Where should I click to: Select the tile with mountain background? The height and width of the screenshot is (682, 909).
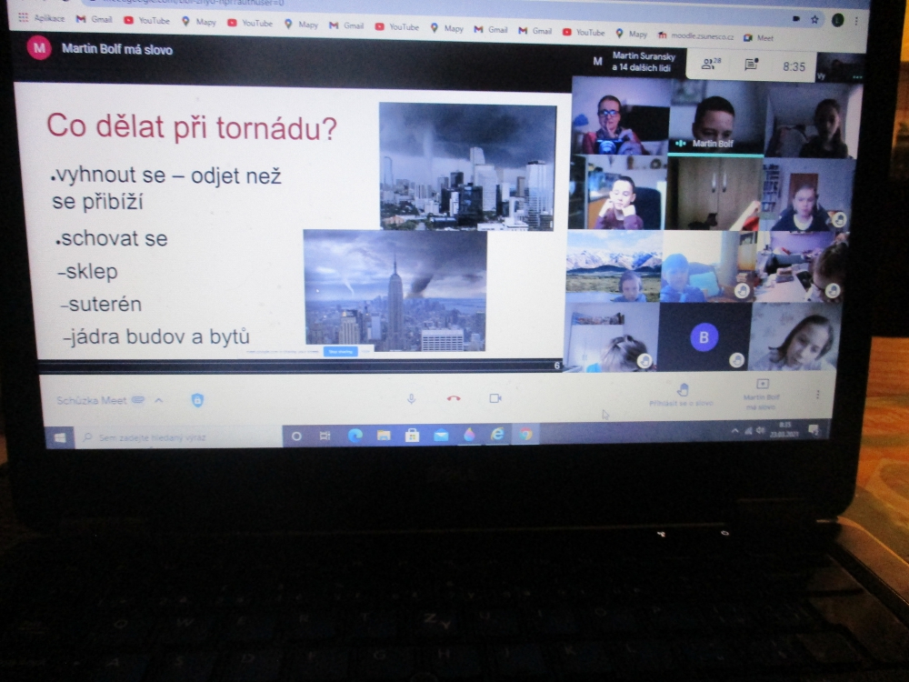[614, 266]
